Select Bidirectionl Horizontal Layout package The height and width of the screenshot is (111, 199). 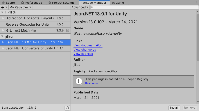click(35, 18)
